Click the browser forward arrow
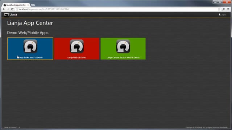The image size is (232, 130). point(8,9)
